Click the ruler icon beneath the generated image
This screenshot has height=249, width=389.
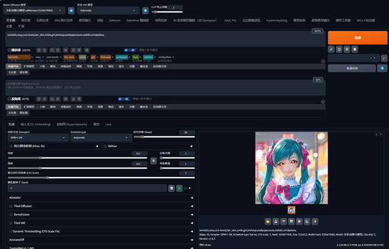[308, 221]
